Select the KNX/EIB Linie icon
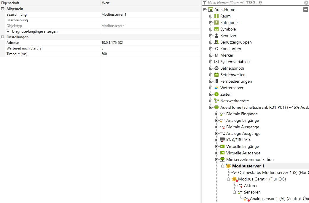Screen dimensions: 309x203 222,140
